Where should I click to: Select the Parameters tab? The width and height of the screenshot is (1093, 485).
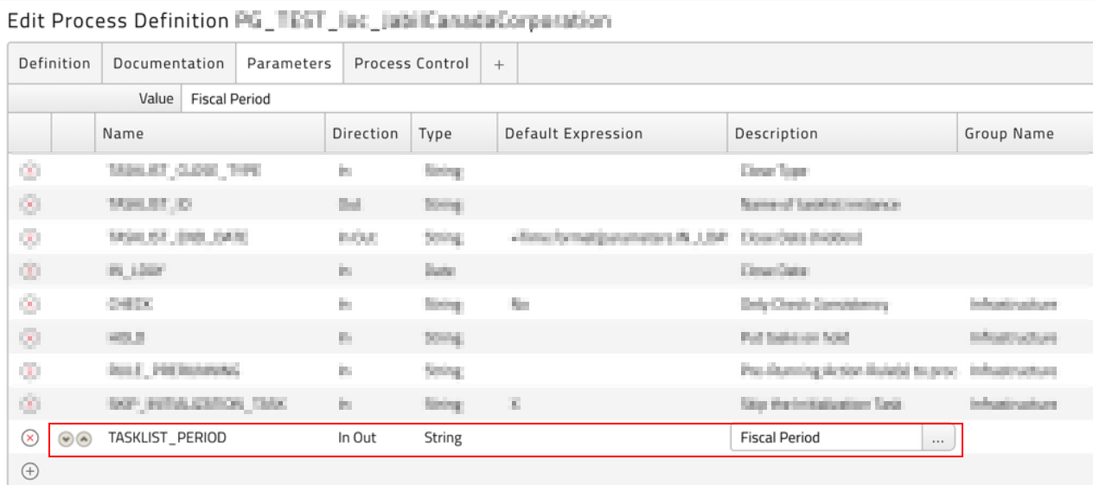(289, 64)
